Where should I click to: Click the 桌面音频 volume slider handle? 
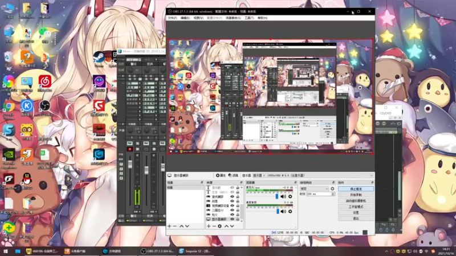tap(278, 211)
